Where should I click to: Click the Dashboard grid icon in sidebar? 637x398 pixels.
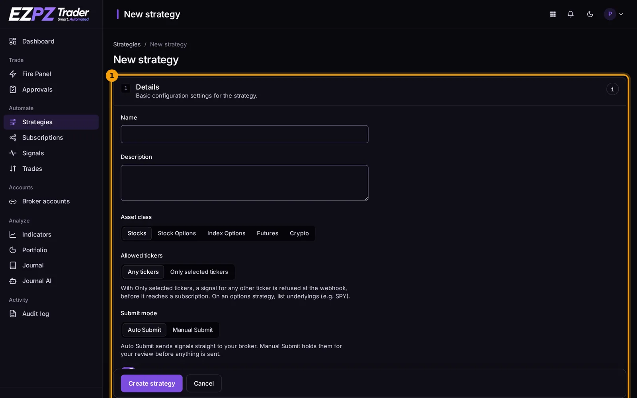pyautogui.click(x=13, y=41)
